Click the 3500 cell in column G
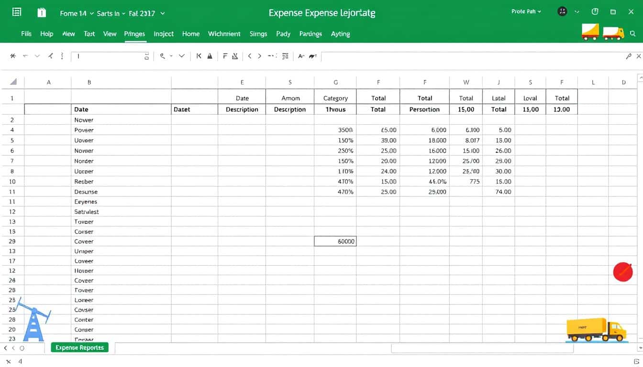 pos(335,130)
